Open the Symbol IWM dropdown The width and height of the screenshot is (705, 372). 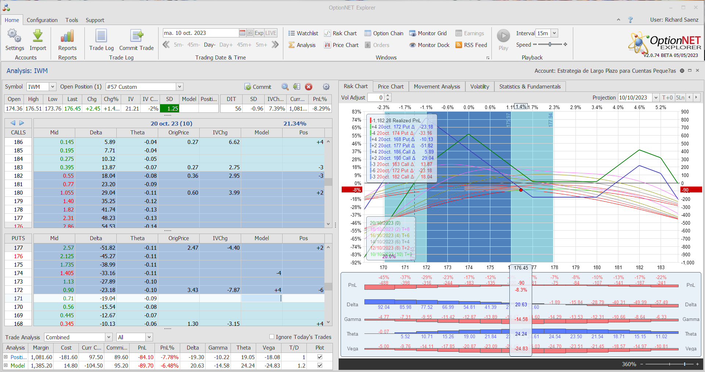tap(52, 87)
